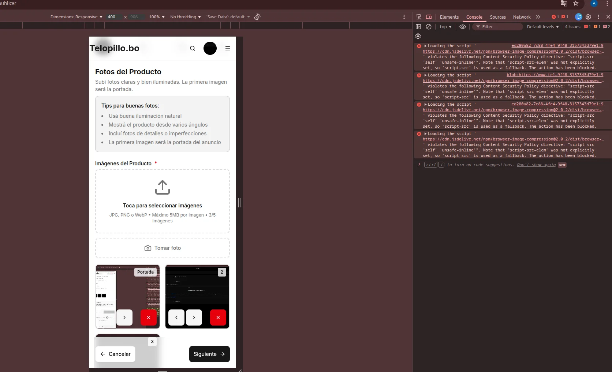The width and height of the screenshot is (612, 372).
Task: Click the search icon in Telopillo.bo header
Action: [193, 48]
